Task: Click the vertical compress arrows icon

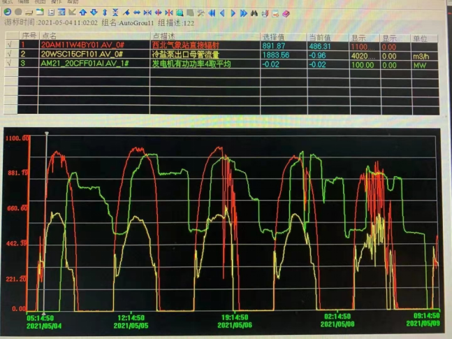Action: tap(115, 13)
